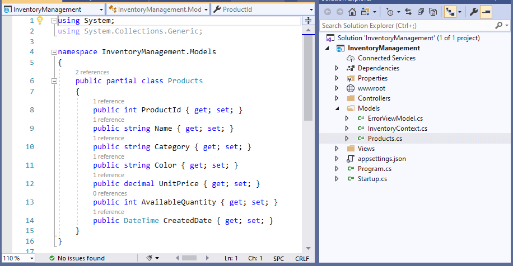The width and height of the screenshot is (513, 266).
Task: Collapse the Products class outline region
Action: coord(54,81)
